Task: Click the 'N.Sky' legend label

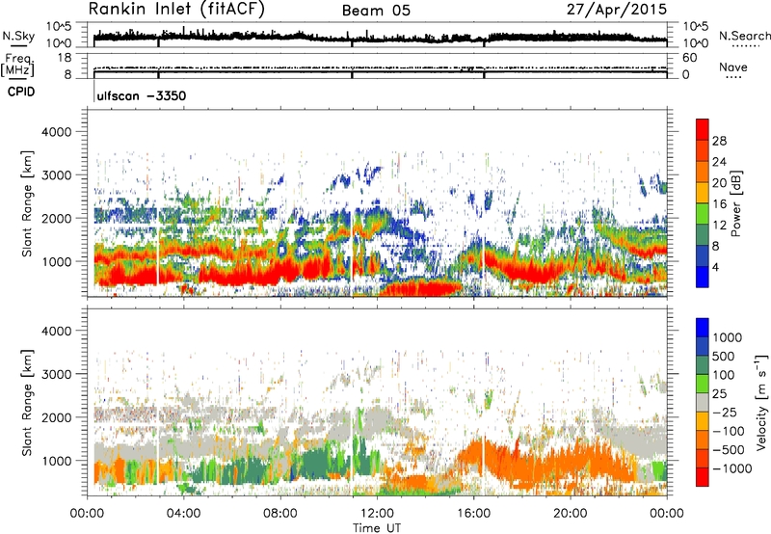Action: (x=18, y=36)
